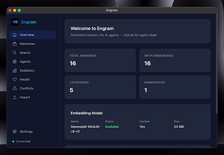Image resolution: width=224 pixels, height=155 pixels.
Task: Open Settings from the sidebar
Action: click(x=33, y=132)
